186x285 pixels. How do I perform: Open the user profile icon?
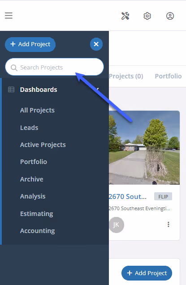click(x=170, y=16)
